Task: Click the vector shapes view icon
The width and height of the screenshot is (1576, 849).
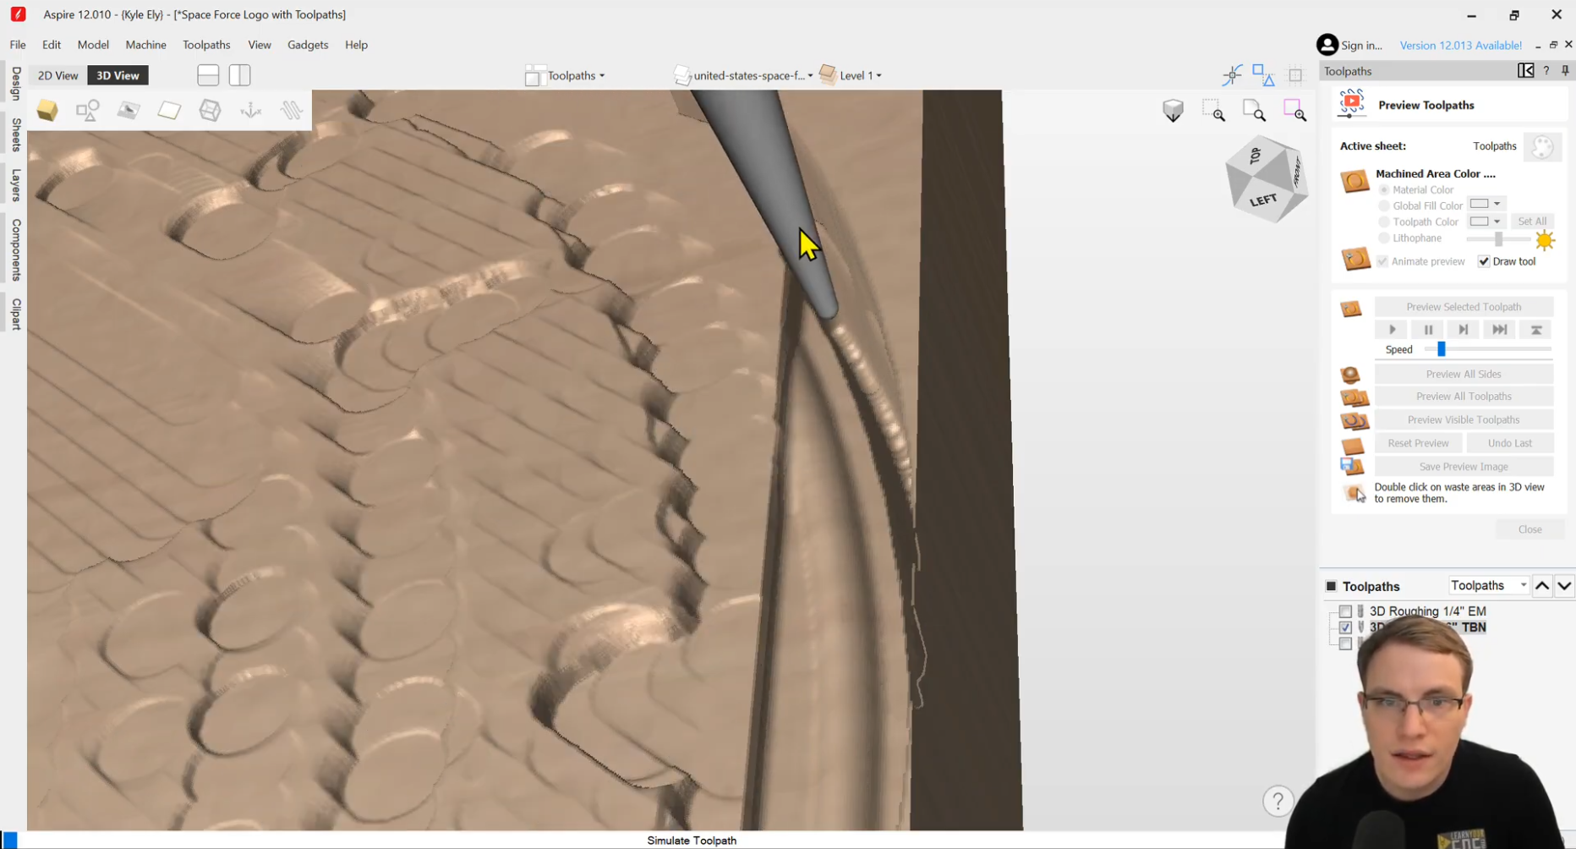Action: (88, 110)
